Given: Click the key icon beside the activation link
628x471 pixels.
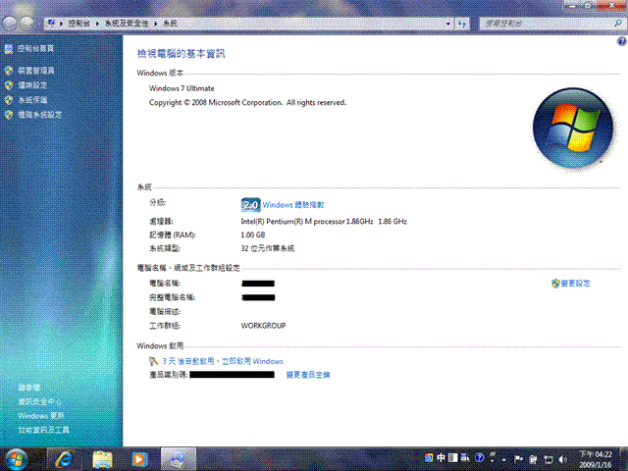Looking at the screenshot, I should point(154,361).
